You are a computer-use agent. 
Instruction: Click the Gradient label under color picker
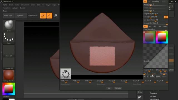point(6,97)
